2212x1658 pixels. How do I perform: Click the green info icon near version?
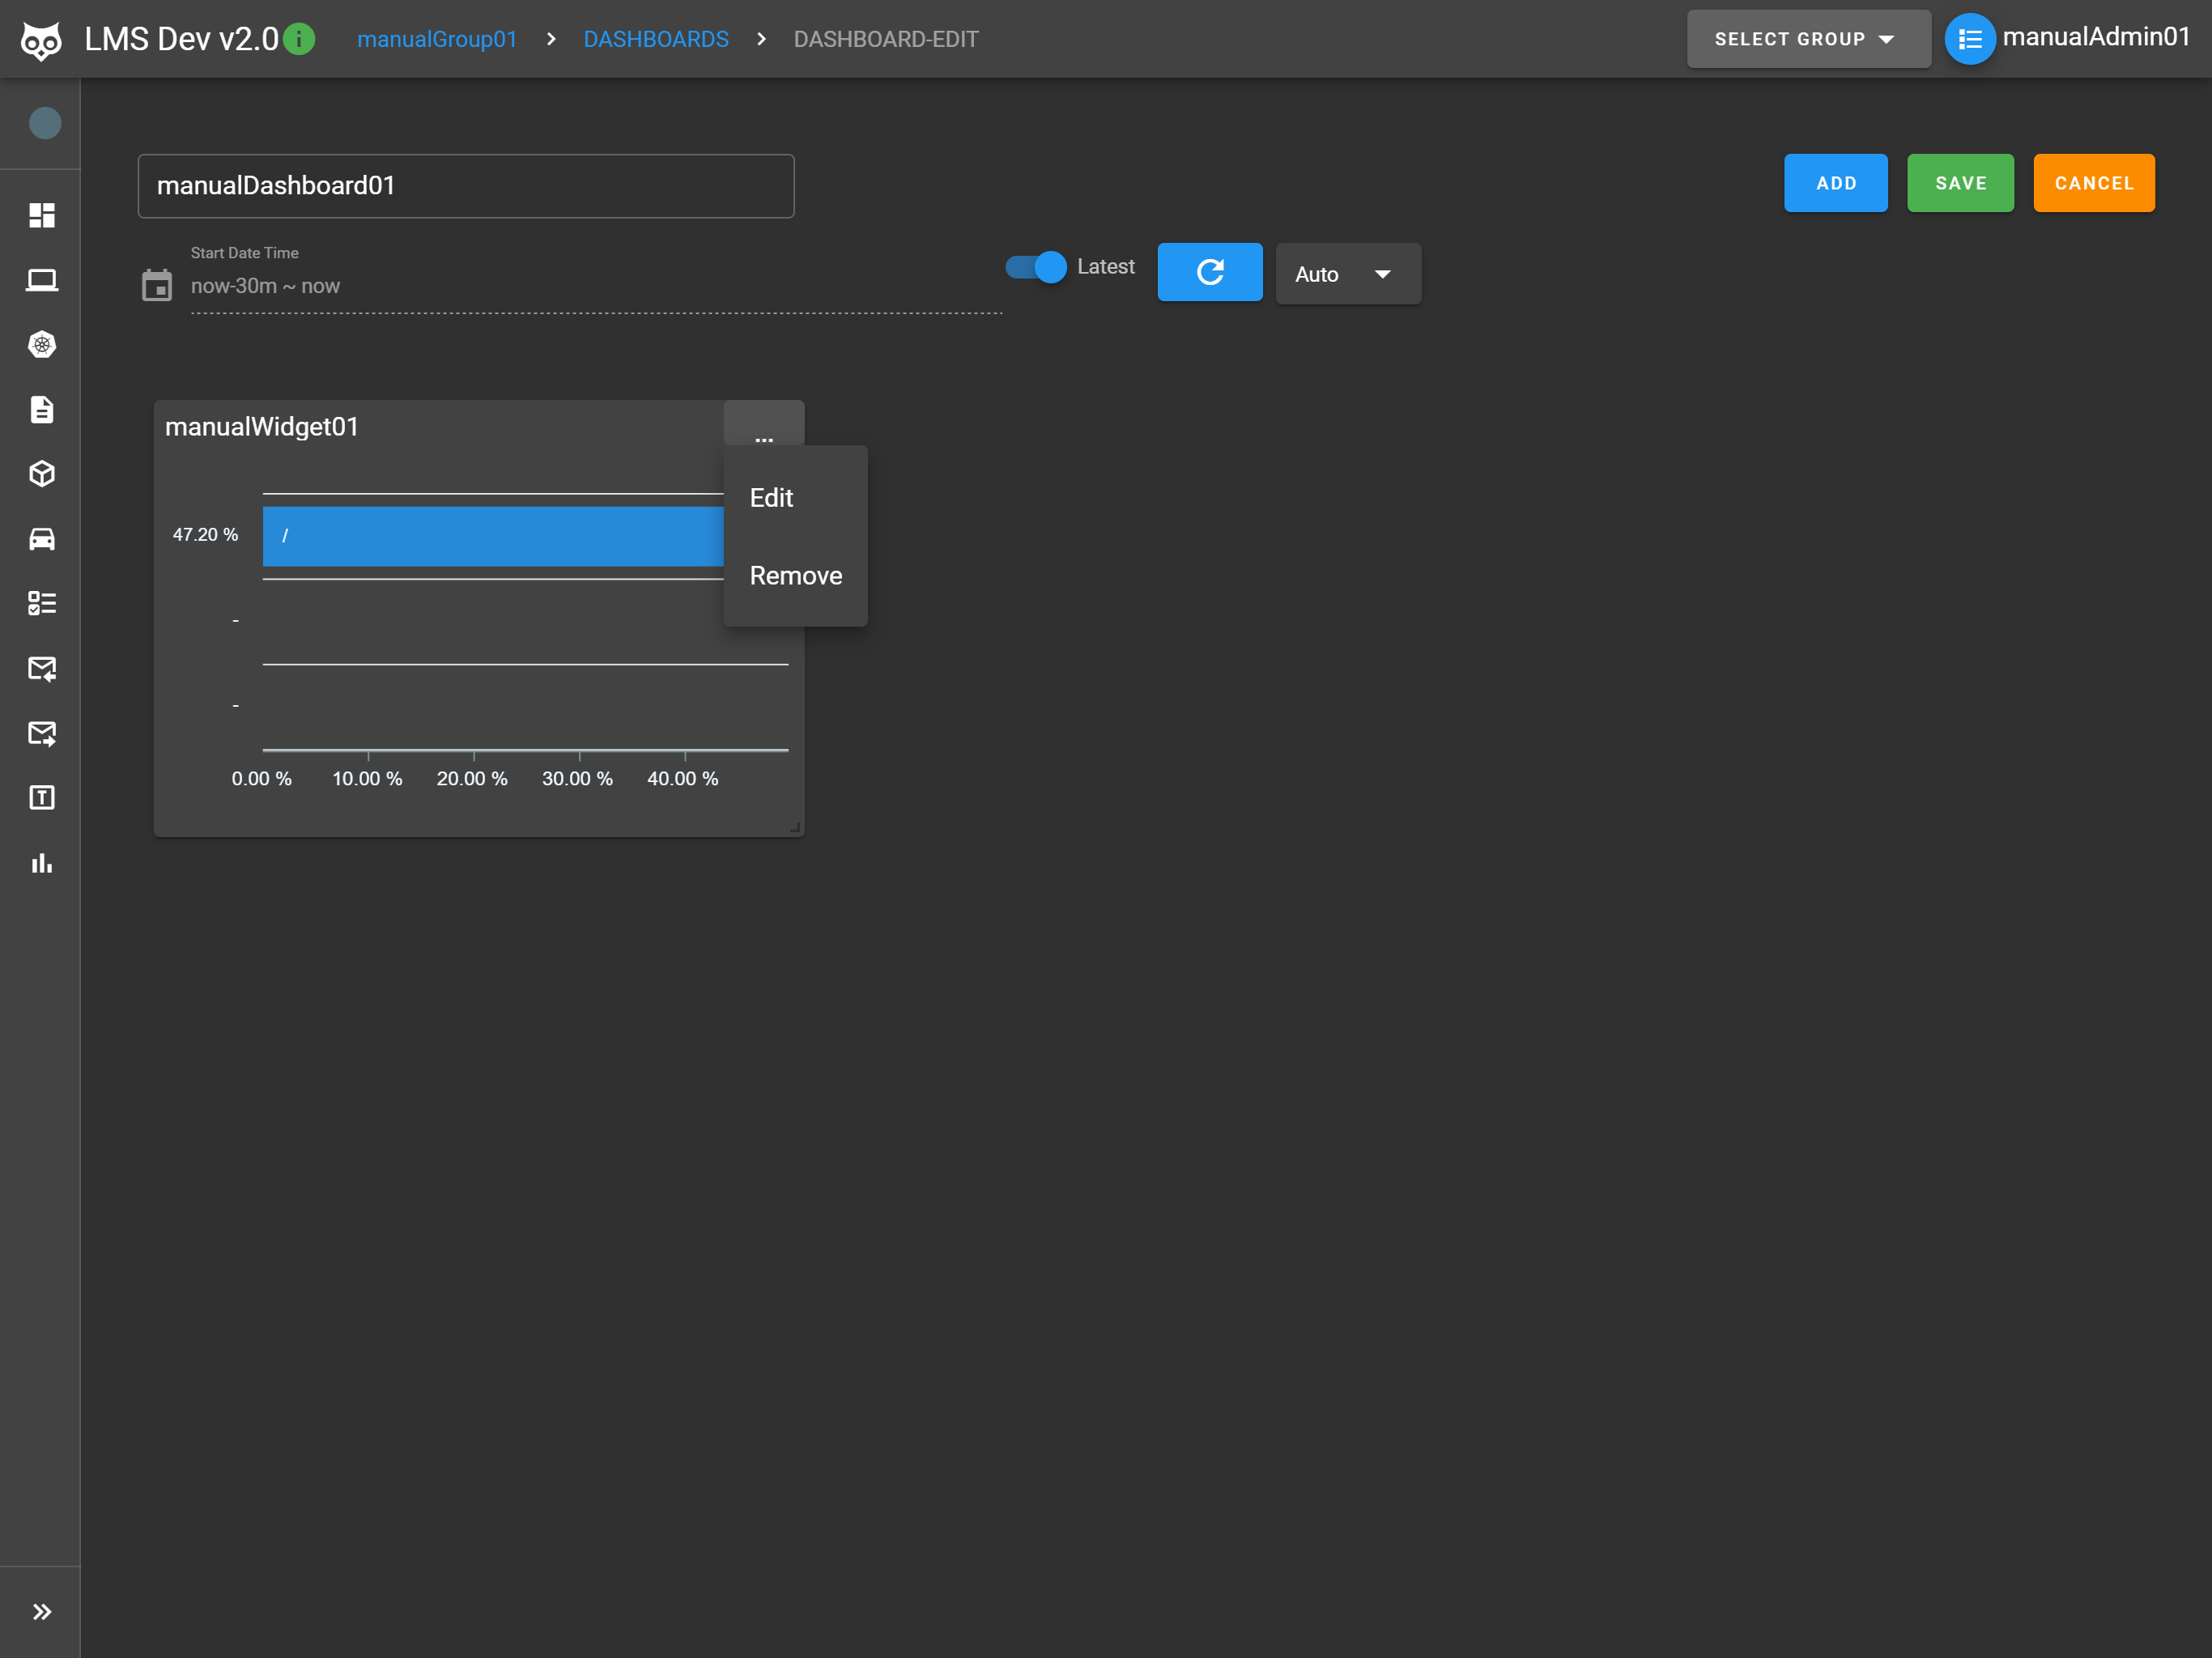(299, 39)
